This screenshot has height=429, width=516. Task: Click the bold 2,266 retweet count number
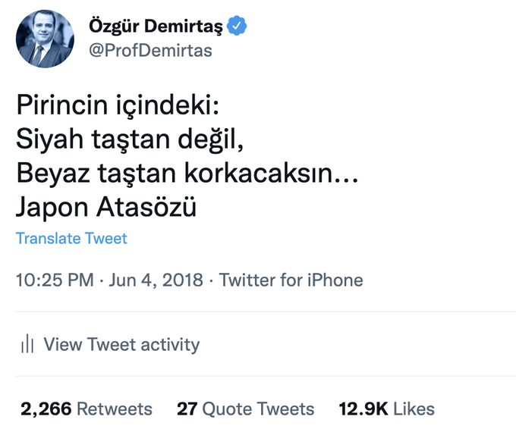(x=46, y=409)
